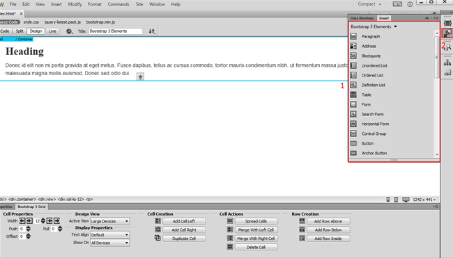Click the Title input field
This screenshot has width=453, height=258.
point(116,31)
